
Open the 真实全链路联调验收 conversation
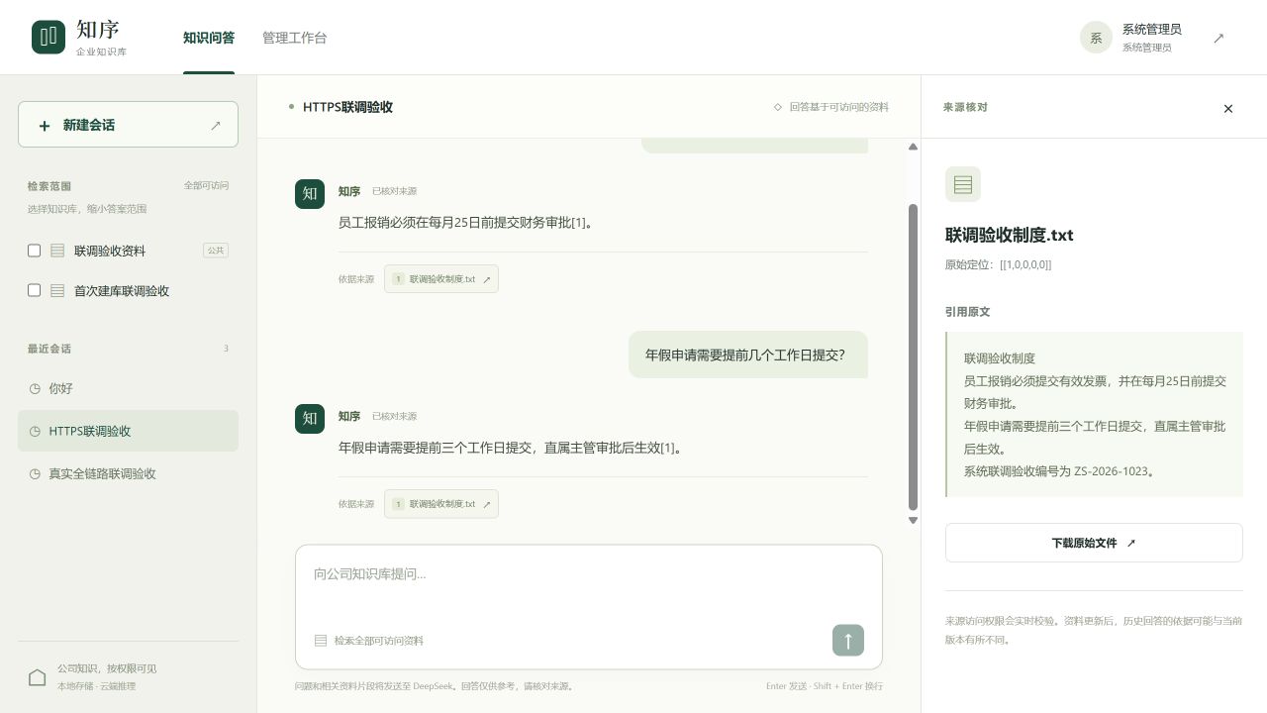pos(128,473)
